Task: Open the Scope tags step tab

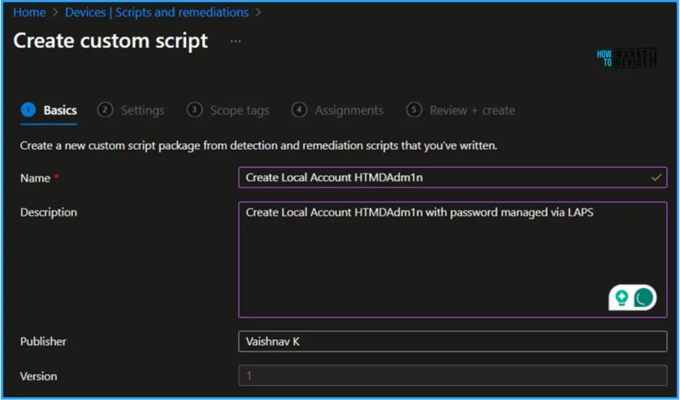Action: pos(228,111)
